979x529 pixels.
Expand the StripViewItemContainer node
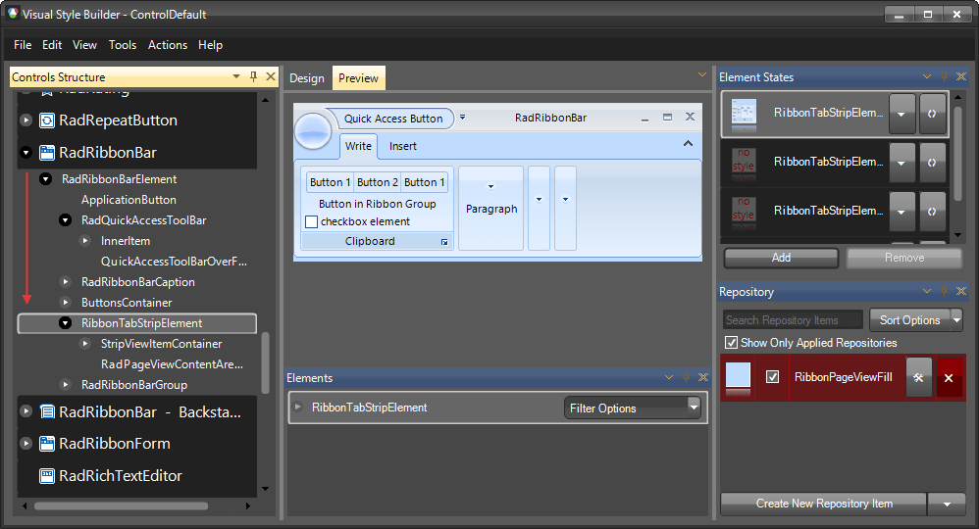tap(85, 344)
